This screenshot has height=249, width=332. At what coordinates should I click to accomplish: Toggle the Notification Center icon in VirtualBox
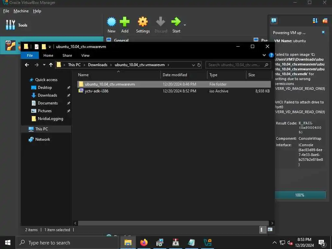[274, 20]
